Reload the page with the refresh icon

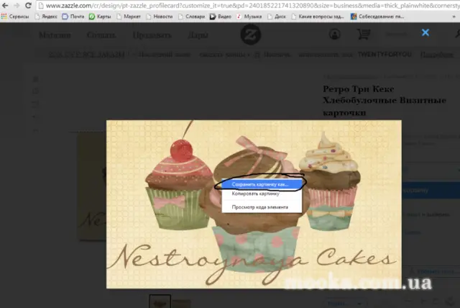tap(28, 5)
